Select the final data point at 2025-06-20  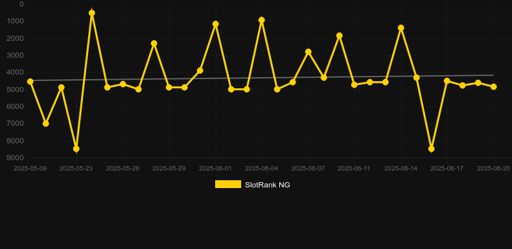[x=494, y=87]
